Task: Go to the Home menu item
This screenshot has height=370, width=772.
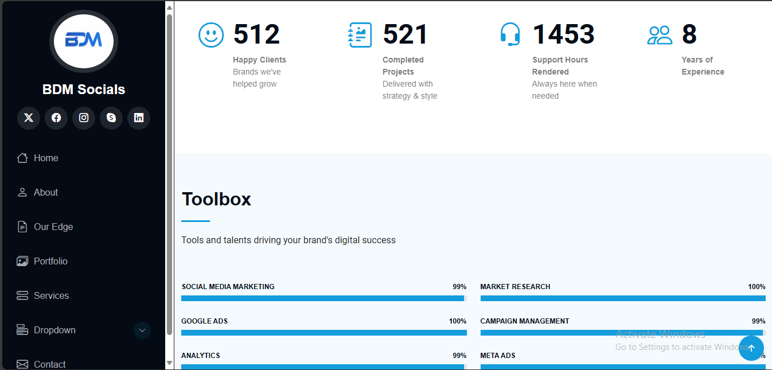Action: pos(46,158)
